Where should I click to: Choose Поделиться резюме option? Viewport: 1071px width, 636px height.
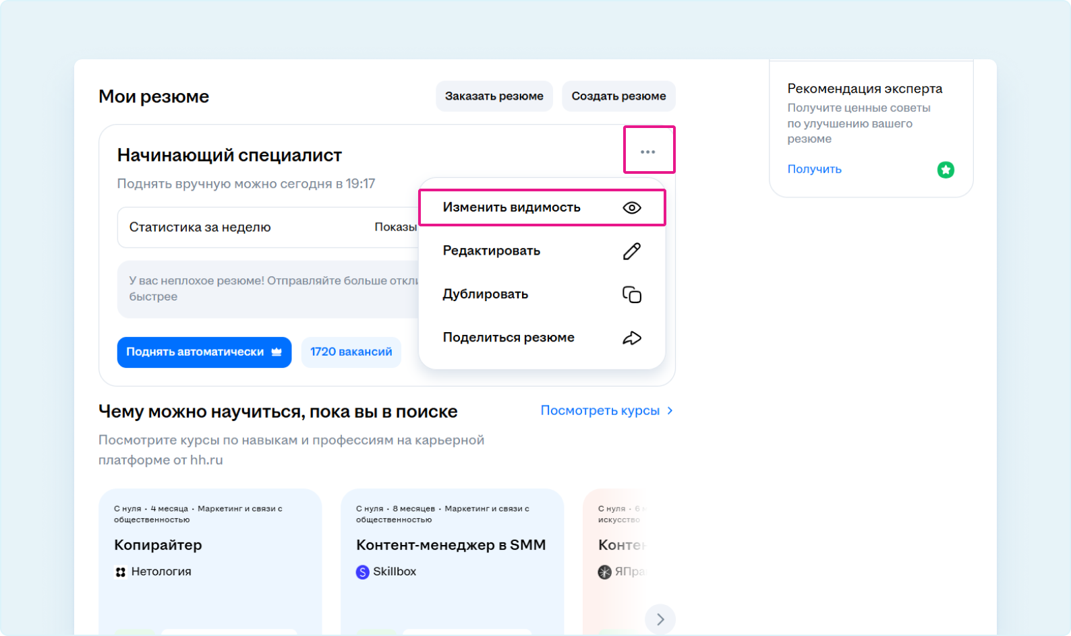point(509,338)
